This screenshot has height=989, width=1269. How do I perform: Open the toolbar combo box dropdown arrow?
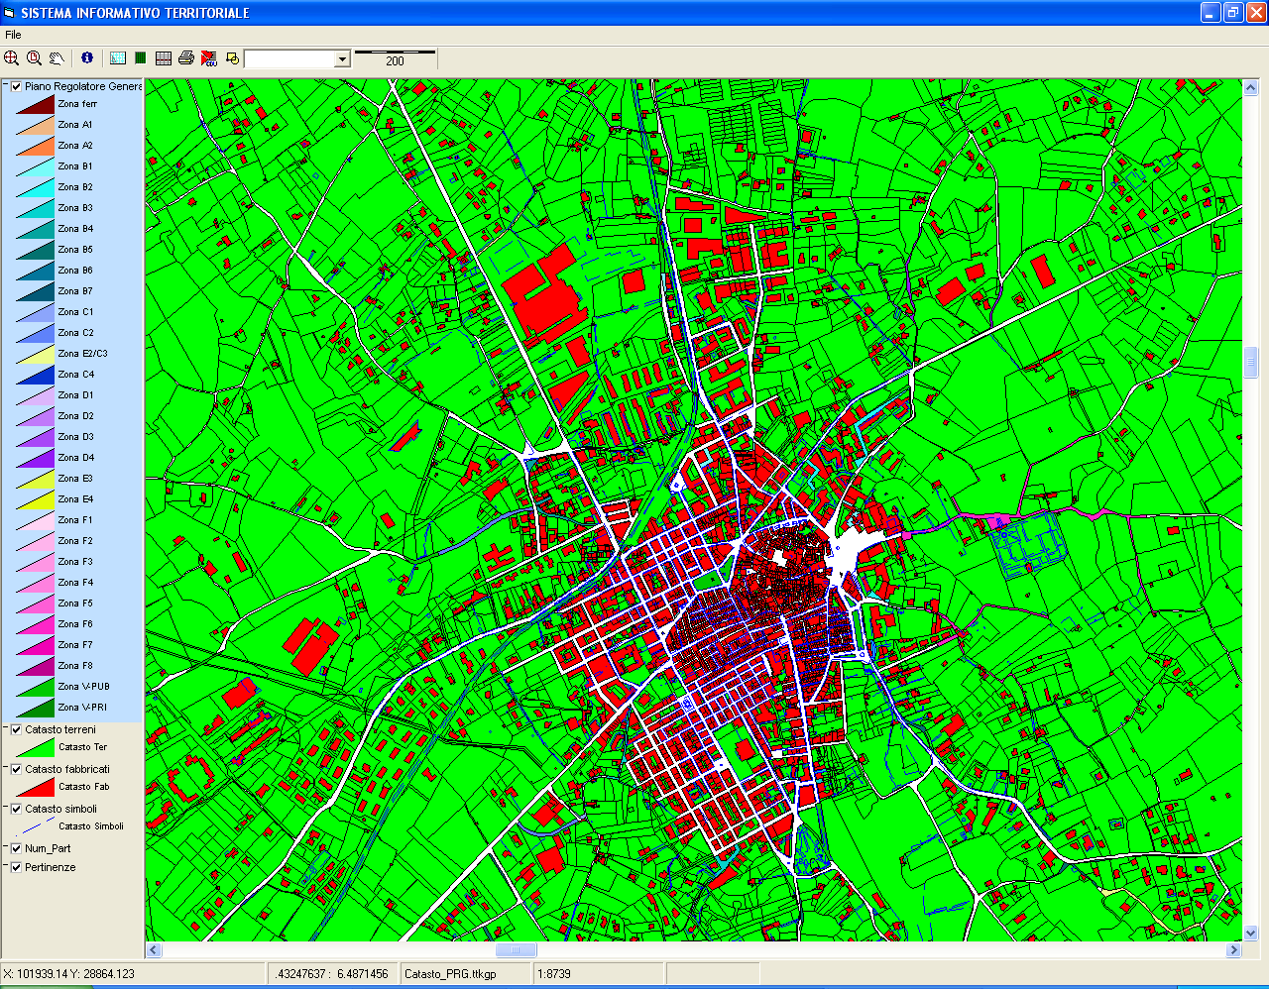[x=342, y=59]
